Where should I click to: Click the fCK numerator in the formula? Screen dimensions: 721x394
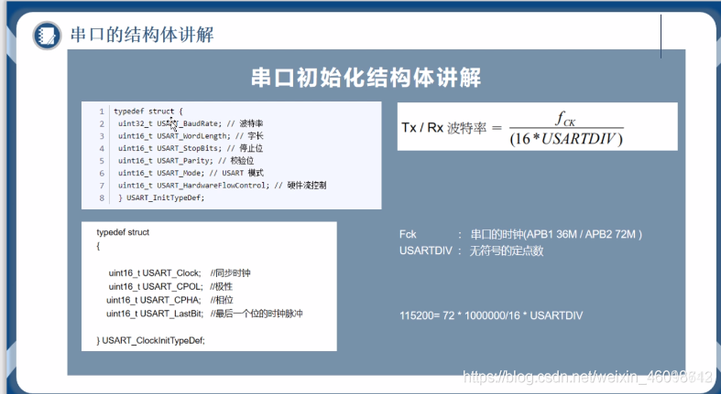click(x=565, y=119)
